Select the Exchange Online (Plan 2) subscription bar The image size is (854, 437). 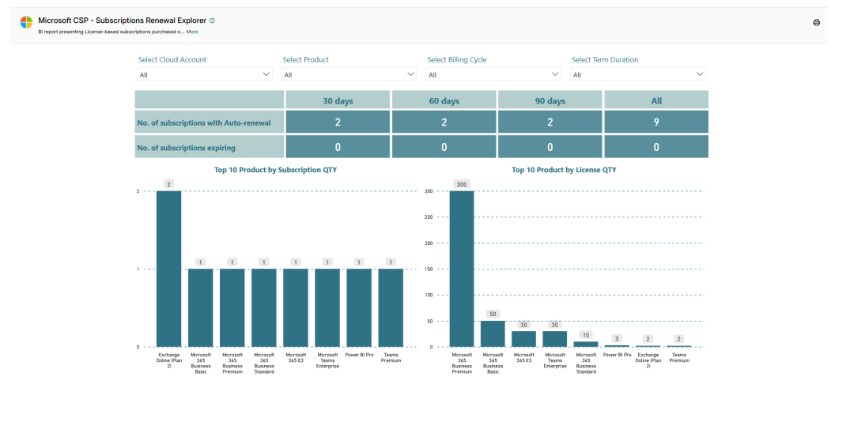[x=169, y=269]
